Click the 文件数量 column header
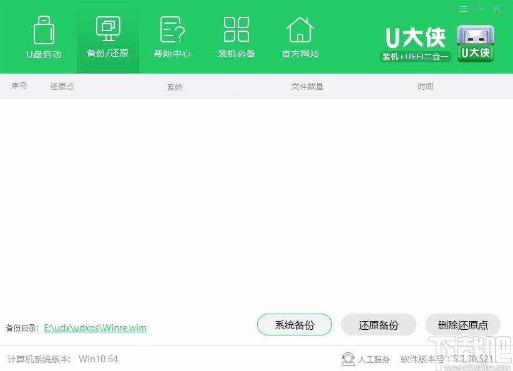 click(x=307, y=86)
